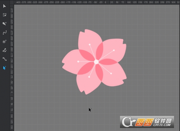
Task: Select the S-curve path tool with end nodes
Action: (x=4, y=33)
